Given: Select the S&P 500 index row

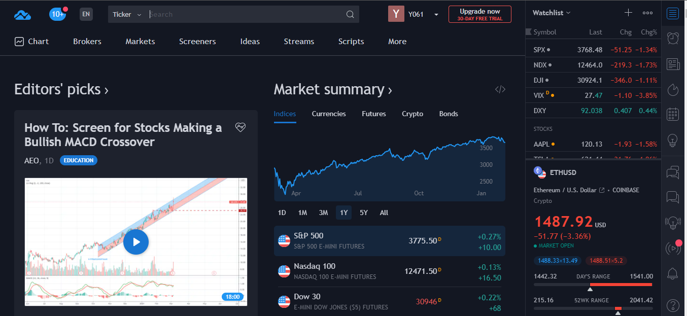Looking at the screenshot, I should pos(390,241).
